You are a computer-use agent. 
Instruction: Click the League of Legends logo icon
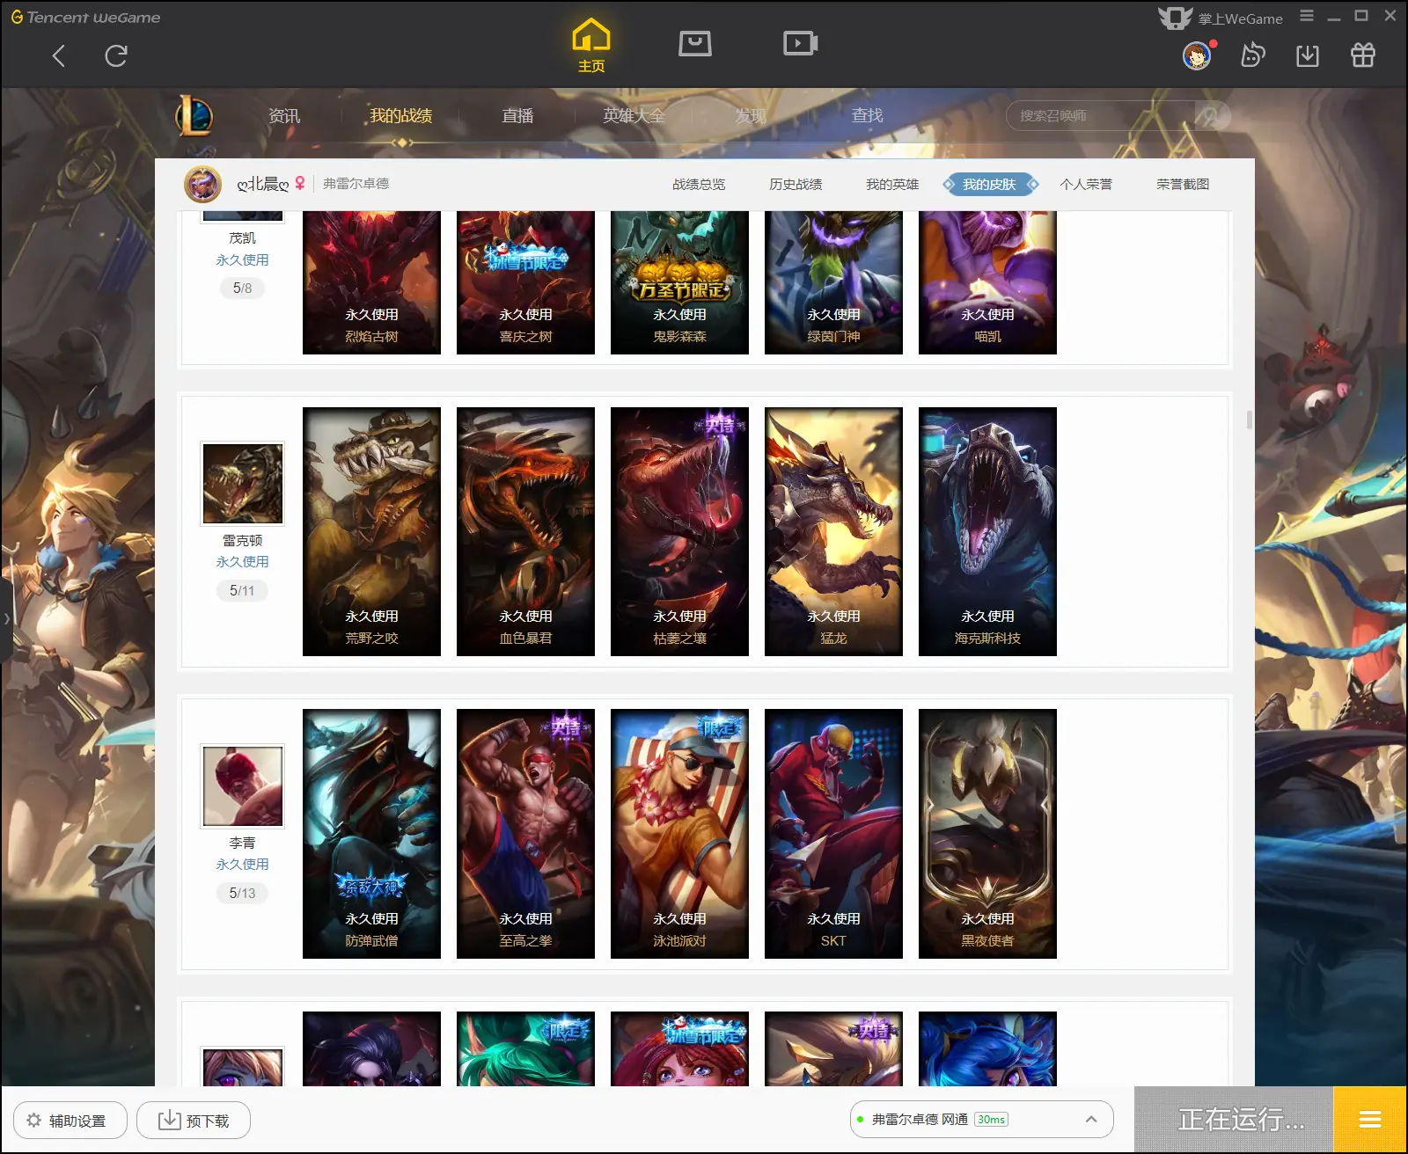[194, 115]
